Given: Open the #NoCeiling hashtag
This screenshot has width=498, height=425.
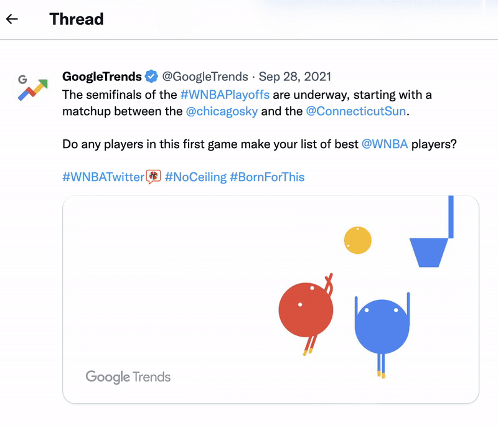Looking at the screenshot, I should (x=195, y=177).
